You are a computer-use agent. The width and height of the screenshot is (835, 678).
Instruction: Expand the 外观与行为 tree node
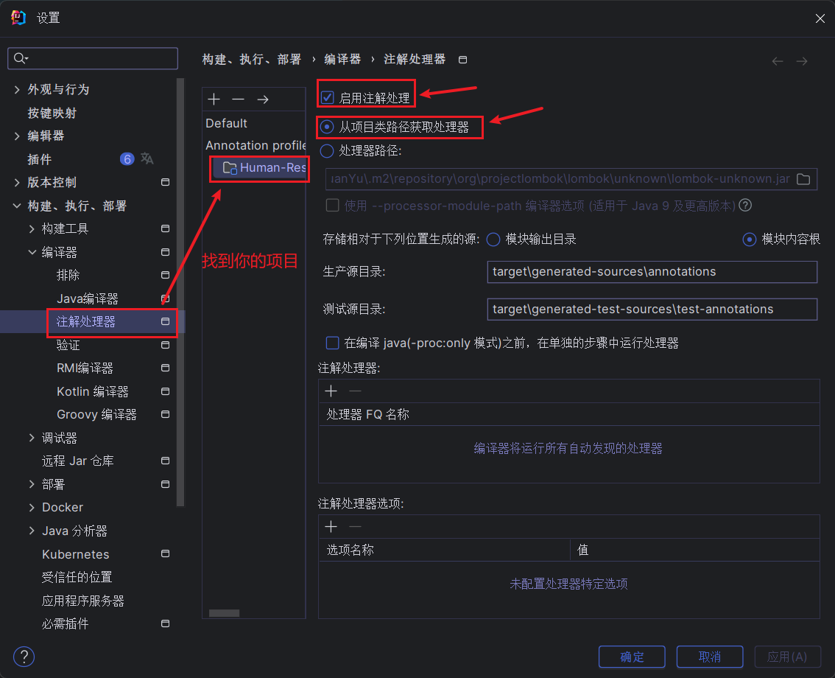pos(18,89)
